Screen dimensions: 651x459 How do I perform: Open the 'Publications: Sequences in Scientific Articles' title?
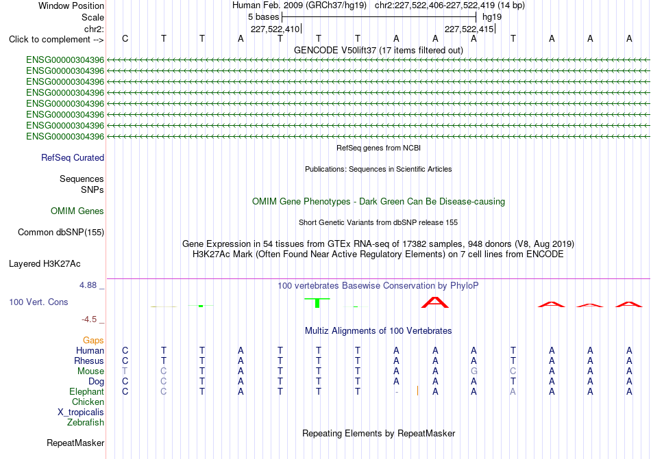click(378, 169)
